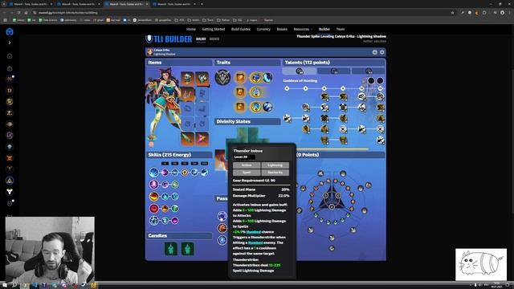
Task: Click the left green candle slot
Action: click(171, 249)
